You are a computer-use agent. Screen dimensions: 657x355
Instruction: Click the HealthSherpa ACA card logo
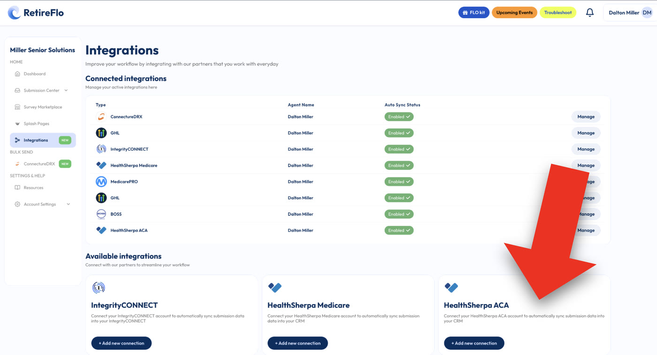coord(451,287)
